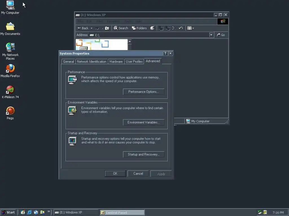Screen dimensions: 289x216
Task: Click the Up folder icon in Explorer
Action: (x=107, y=28)
